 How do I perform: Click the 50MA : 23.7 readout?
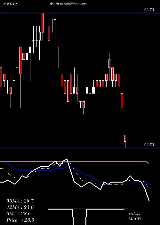tap(20, 201)
